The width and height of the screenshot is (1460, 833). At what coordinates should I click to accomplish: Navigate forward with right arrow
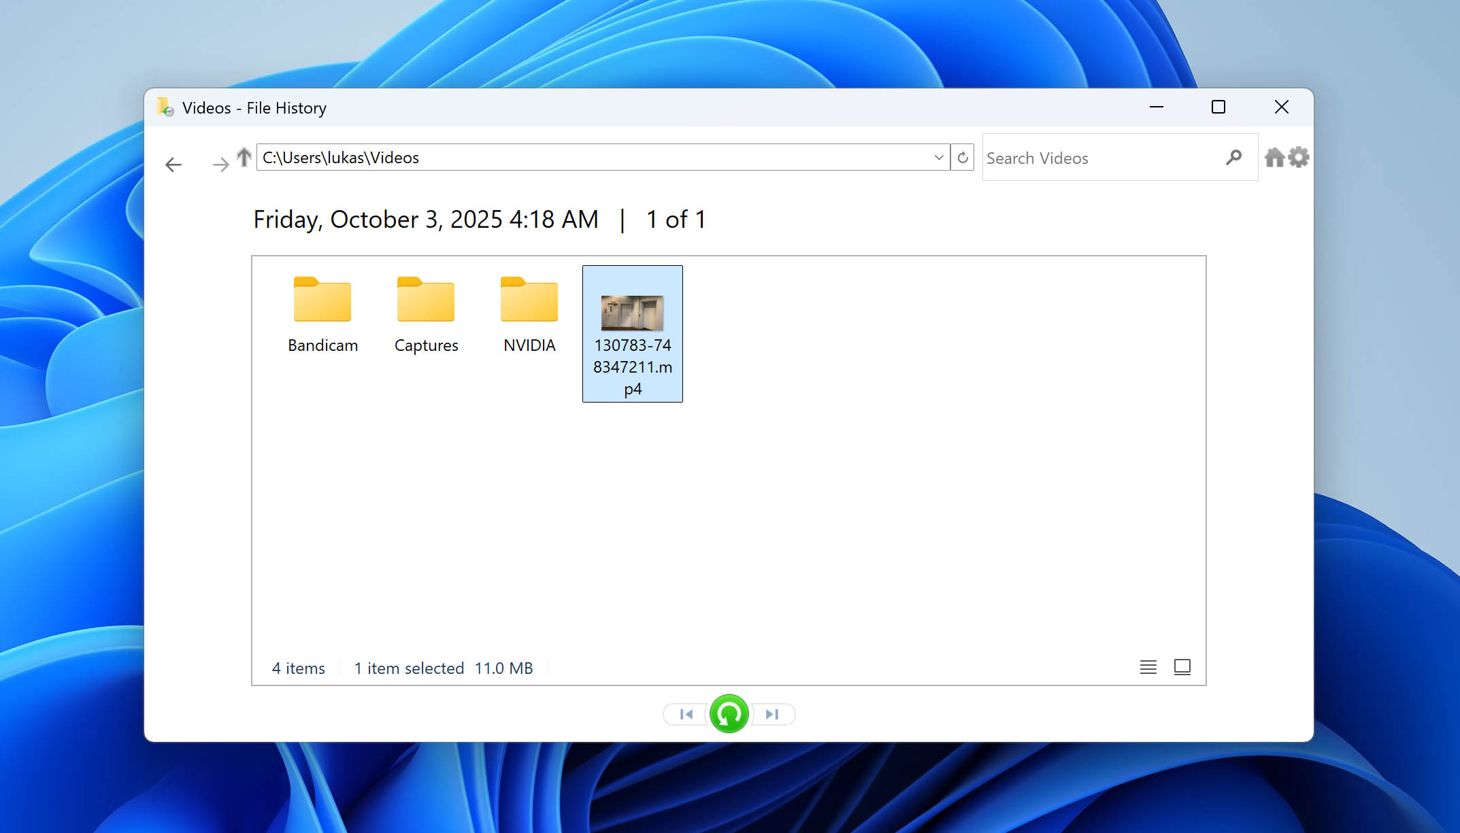[x=220, y=165]
